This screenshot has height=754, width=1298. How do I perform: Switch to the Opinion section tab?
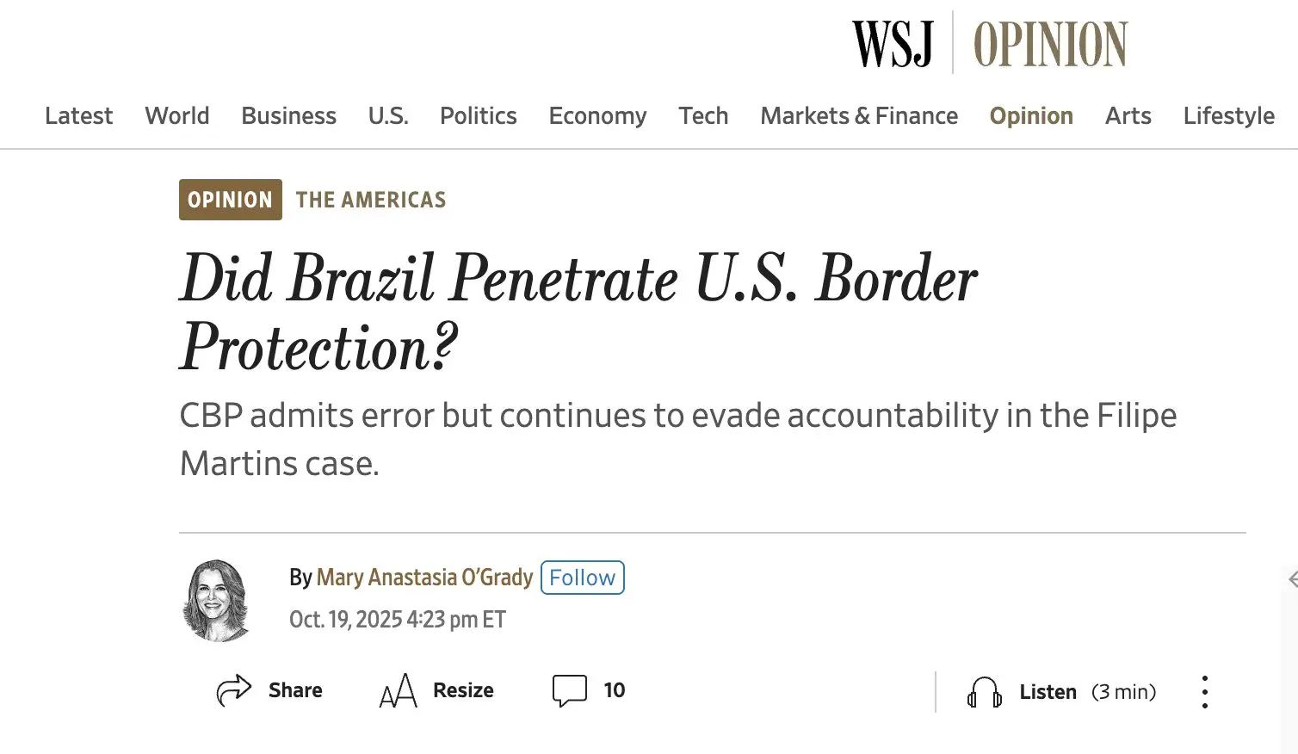pos(1031,115)
